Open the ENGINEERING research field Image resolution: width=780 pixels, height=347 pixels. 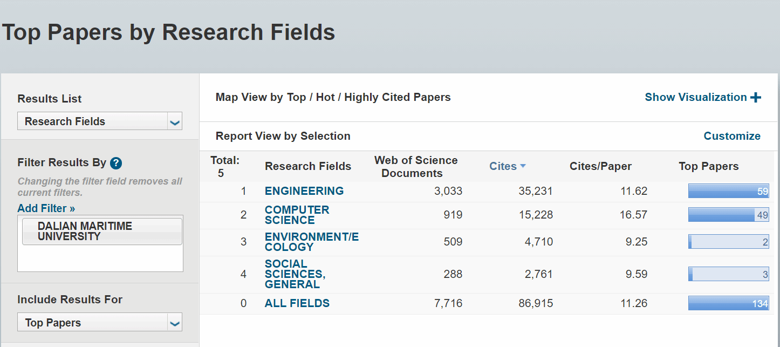coord(304,191)
